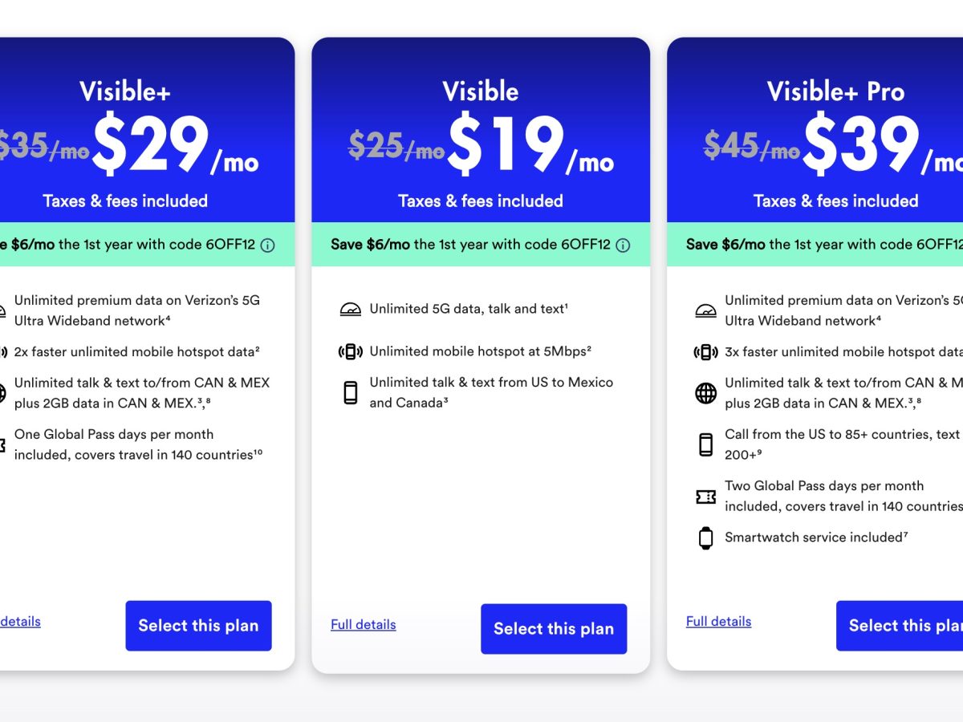Open Full details for Visible+ Pro plan
The image size is (963, 722).
pos(718,622)
